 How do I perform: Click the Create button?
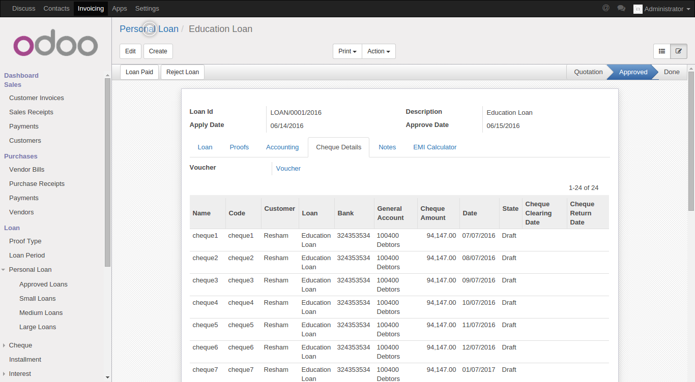coord(158,51)
